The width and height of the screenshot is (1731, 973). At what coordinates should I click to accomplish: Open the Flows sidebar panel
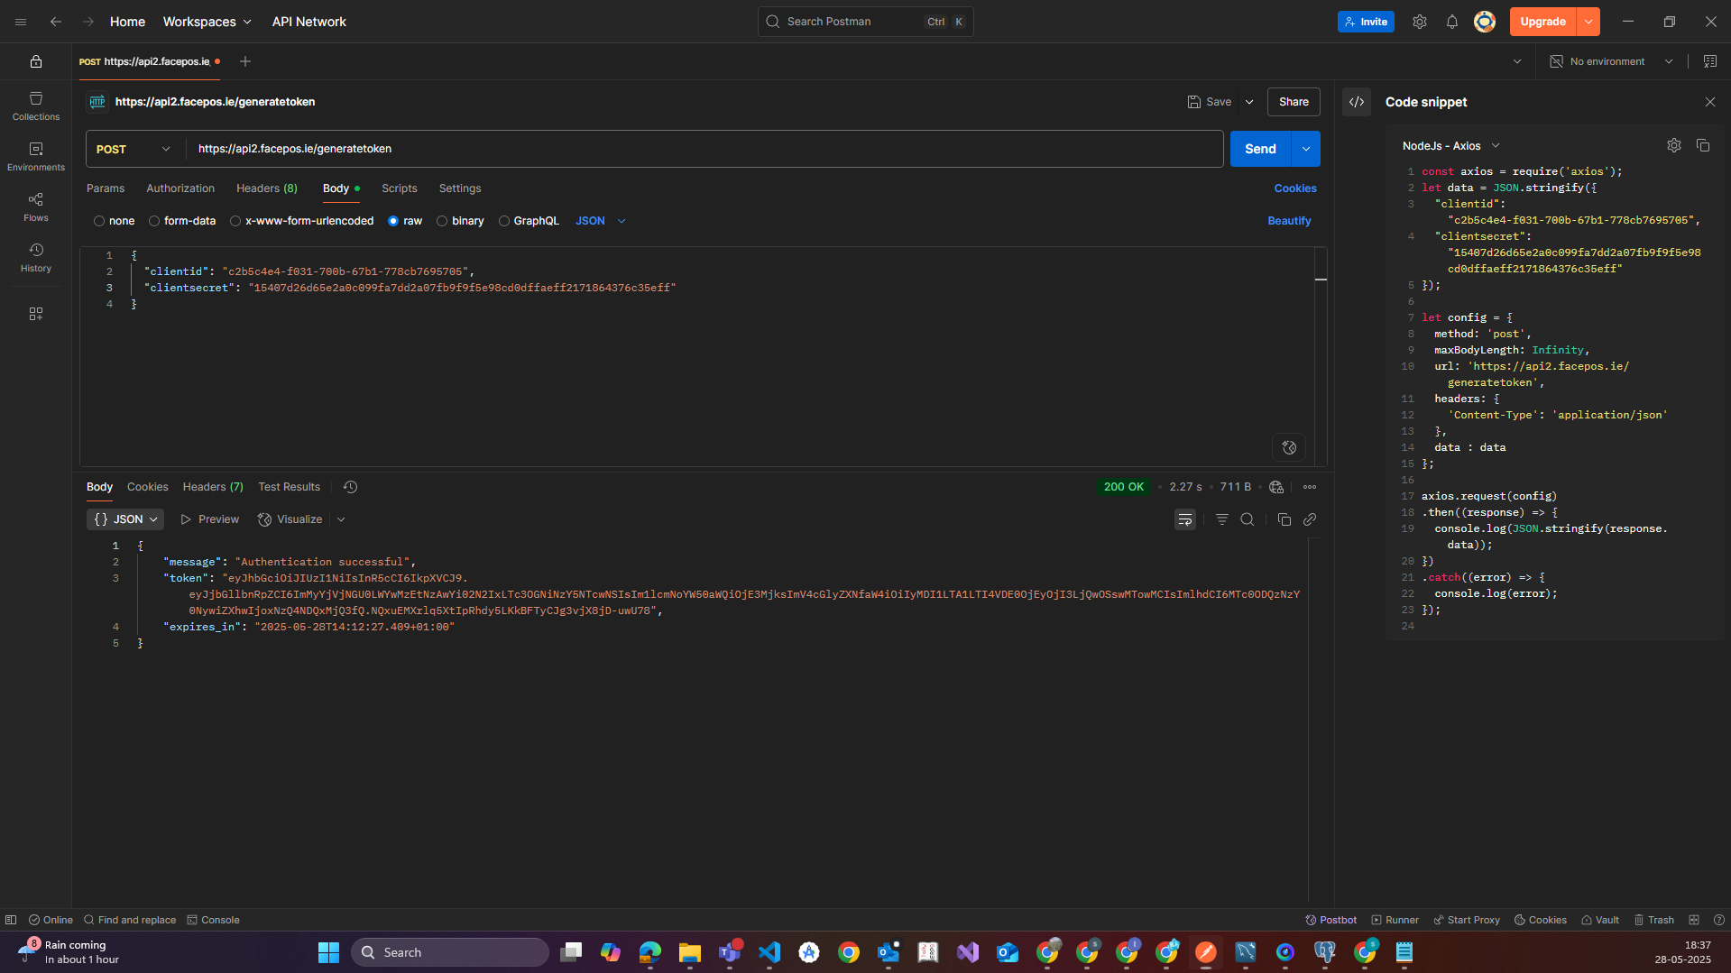(x=36, y=207)
